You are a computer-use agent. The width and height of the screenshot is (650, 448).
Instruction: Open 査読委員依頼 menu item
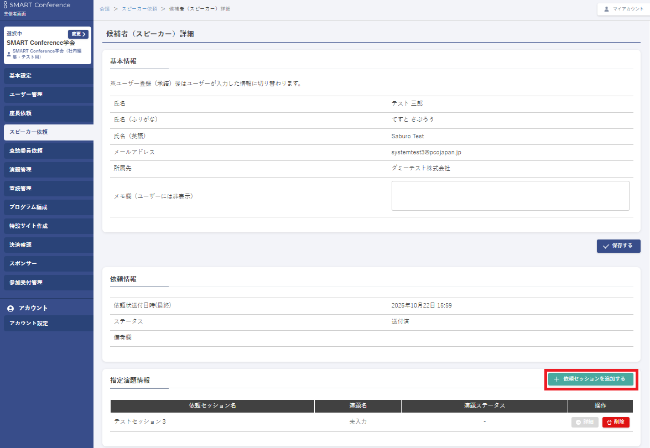click(x=47, y=150)
